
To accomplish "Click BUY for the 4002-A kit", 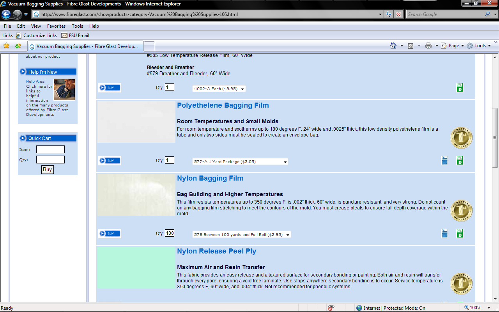I will click(110, 88).
